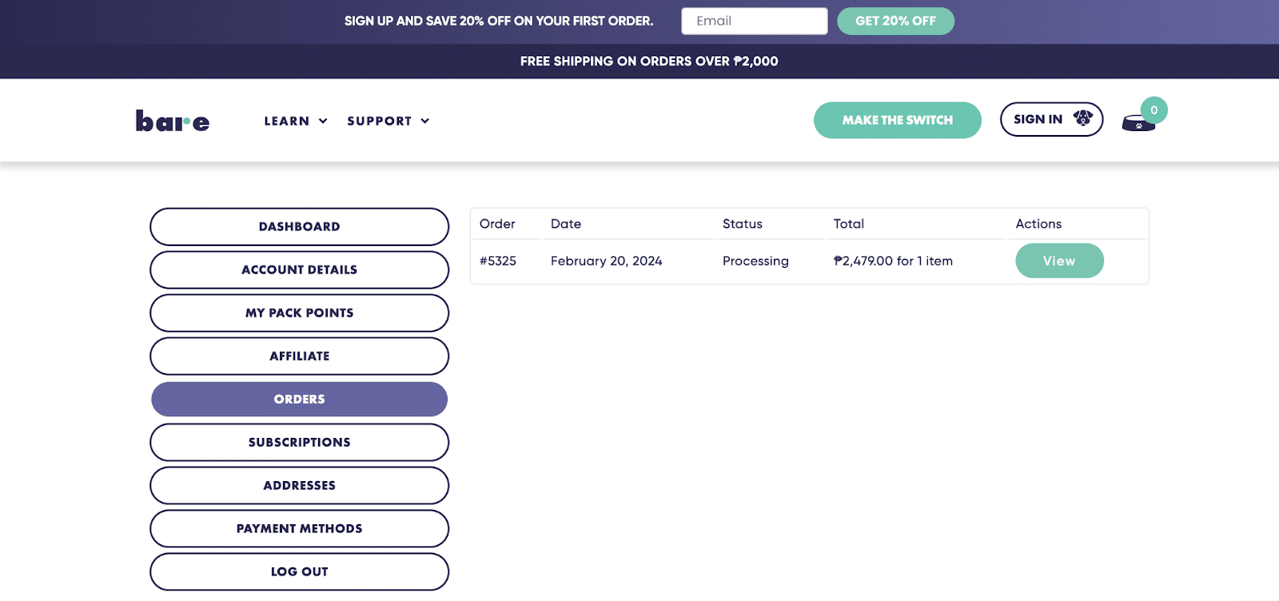Screen dimensions: 1279x601
Task: Open order number #5325 link
Action: (498, 261)
